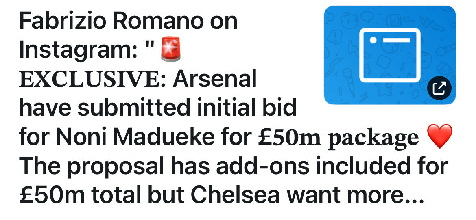The width and height of the screenshot is (476, 220).
Task: Open the blue link post thumbnail
Action: click(x=390, y=55)
